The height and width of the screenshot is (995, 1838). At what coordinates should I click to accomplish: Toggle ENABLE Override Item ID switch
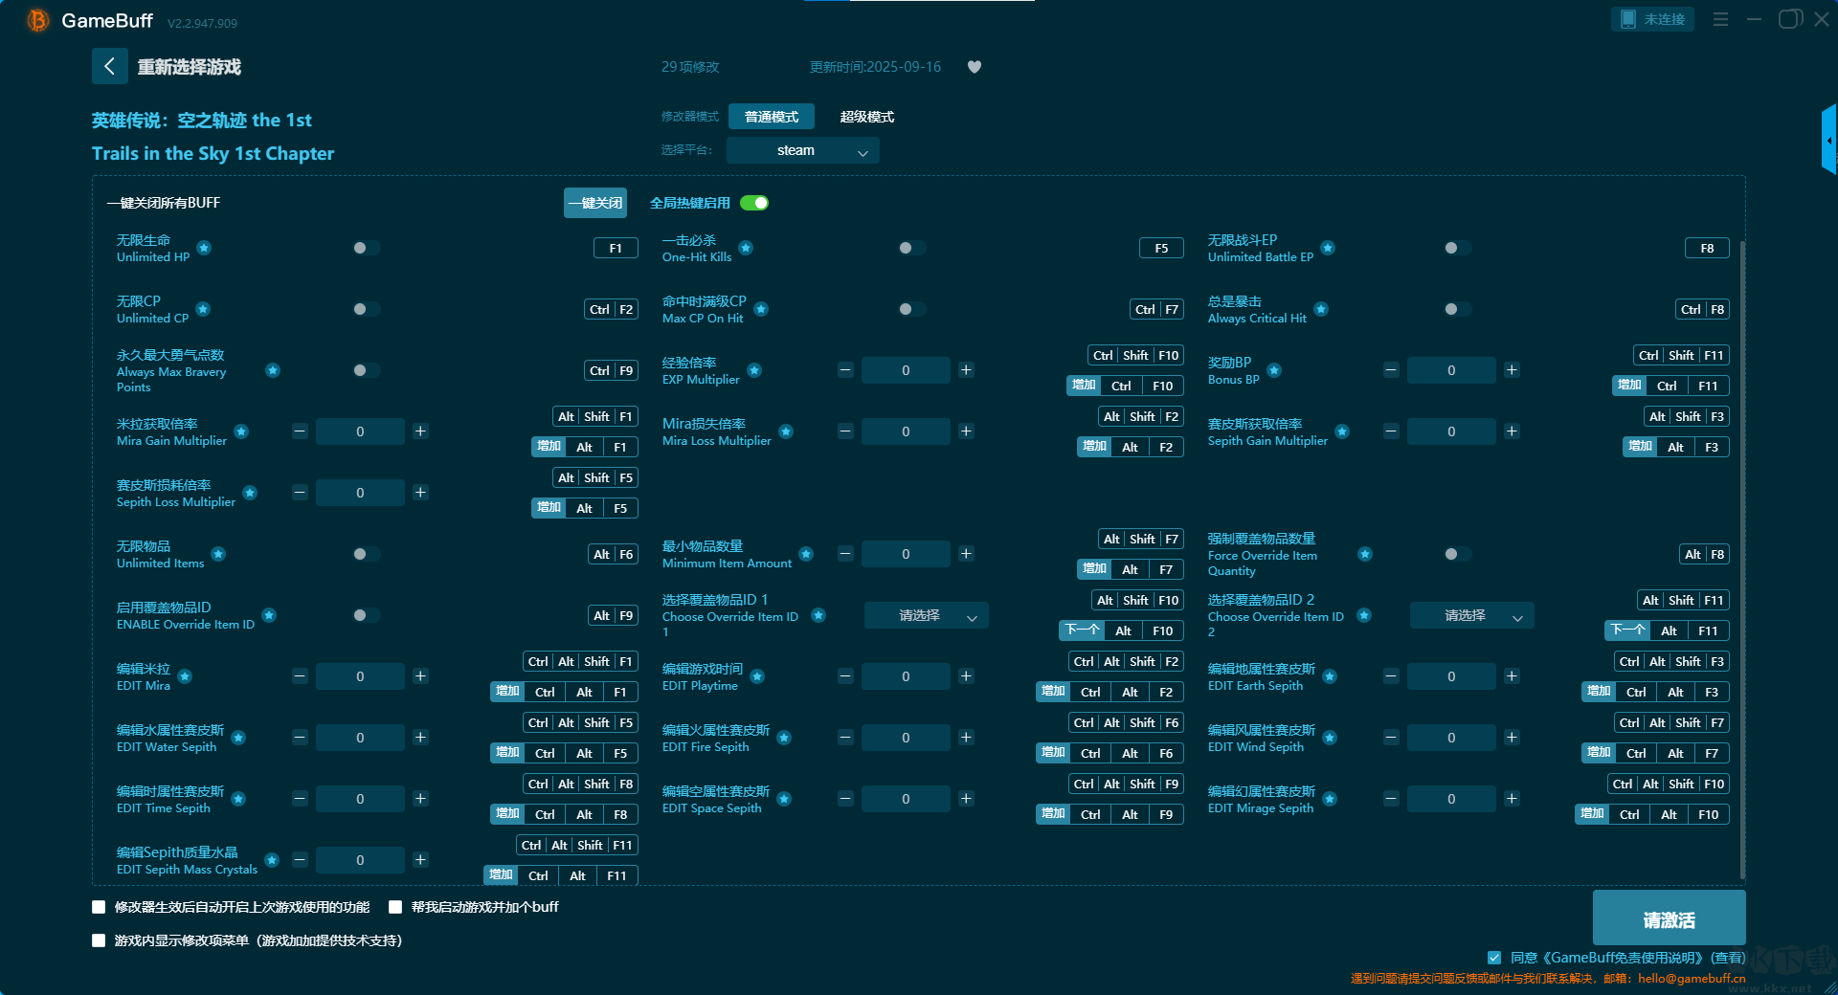pos(366,615)
